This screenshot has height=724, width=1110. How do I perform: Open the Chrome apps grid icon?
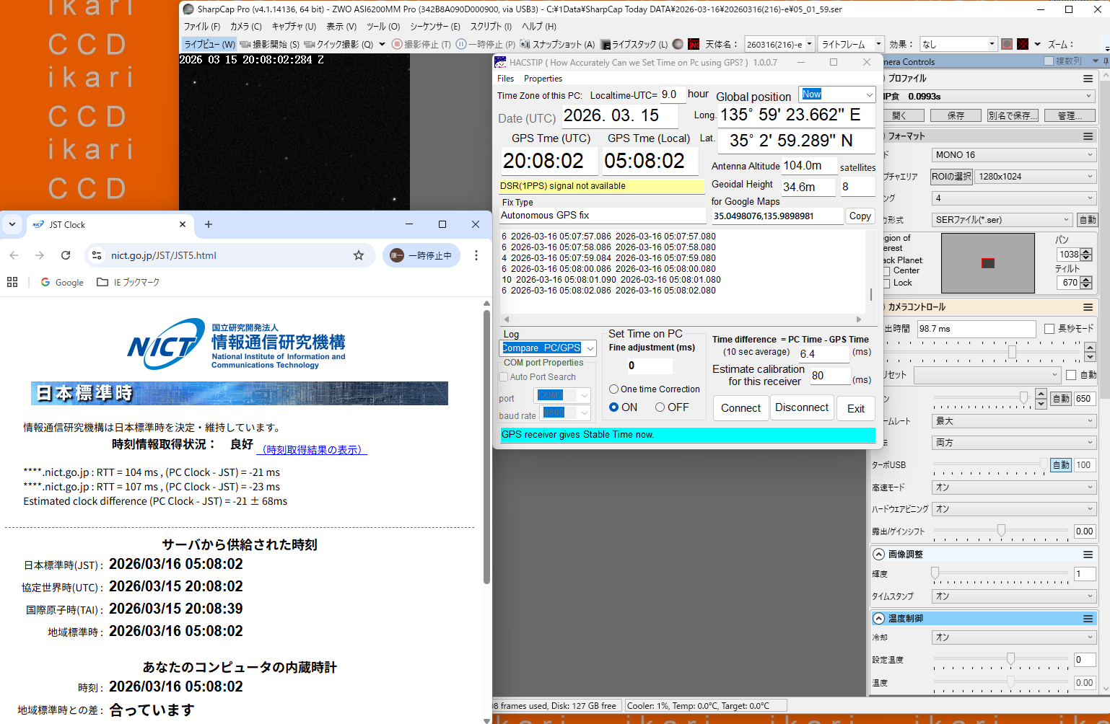coord(12,283)
